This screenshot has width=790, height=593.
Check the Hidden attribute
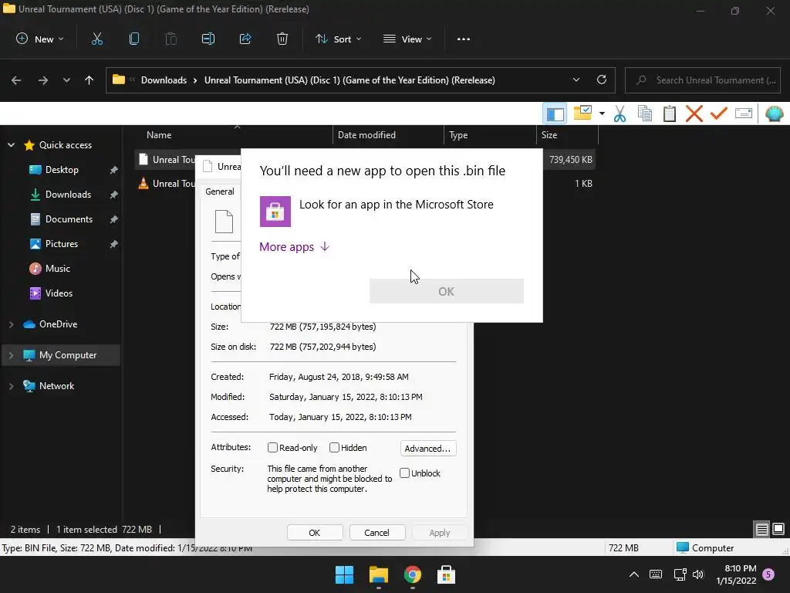(334, 447)
